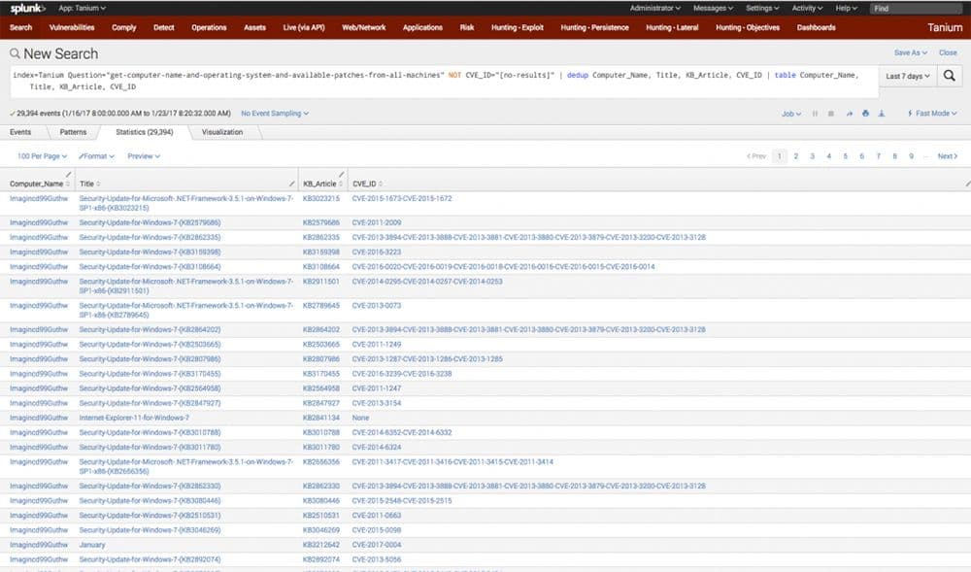This screenshot has height=572, width=971.
Task: Switch search mode from Fast Mode
Action: coord(932,114)
